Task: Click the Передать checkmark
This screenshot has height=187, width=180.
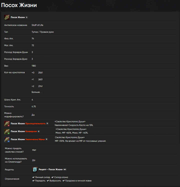Action: click(x=33, y=181)
